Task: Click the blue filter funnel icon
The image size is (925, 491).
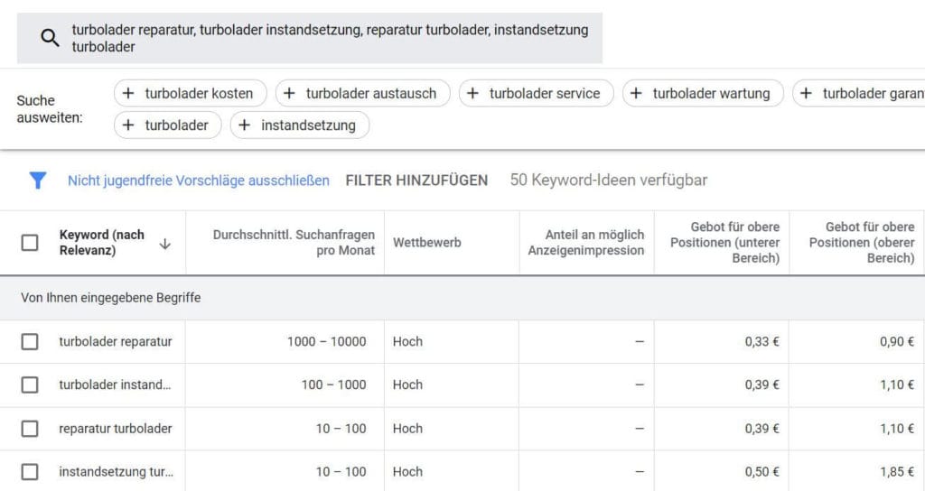Action: click(x=38, y=181)
